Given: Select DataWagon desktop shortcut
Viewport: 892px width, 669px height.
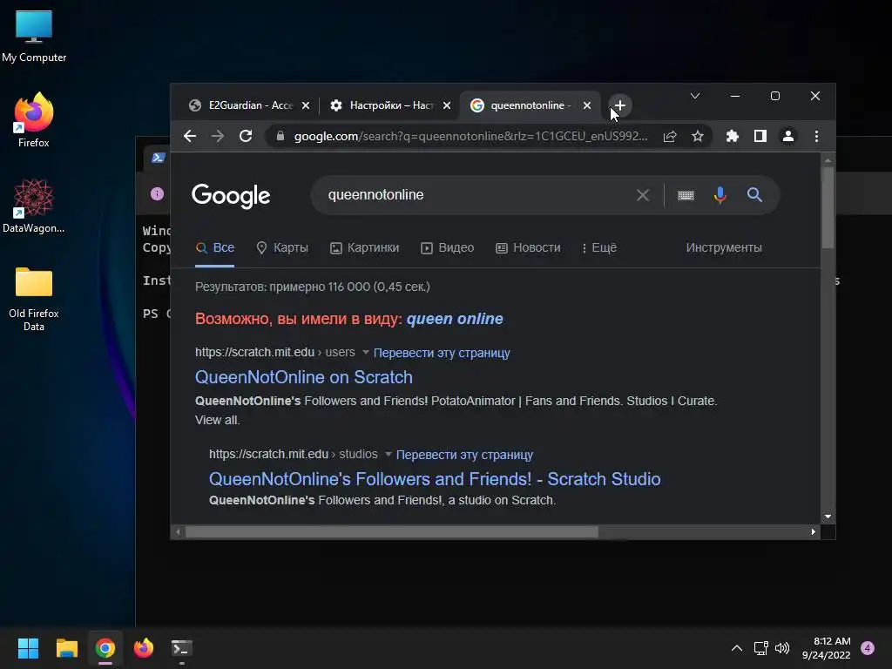Looking at the screenshot, I should click(34, 206).
